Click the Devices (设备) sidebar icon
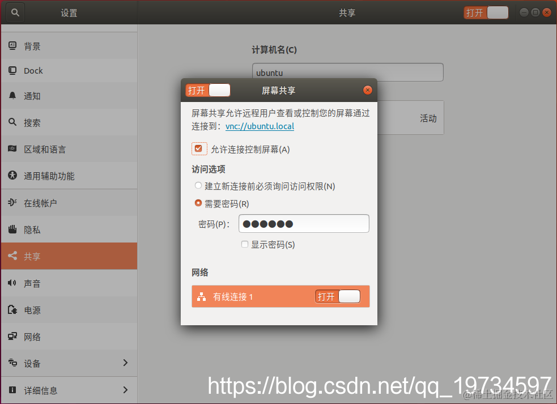The image size is (557, 404). tap(12, 363)
